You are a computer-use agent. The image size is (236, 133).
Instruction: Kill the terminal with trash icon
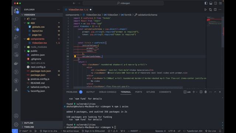206,92
